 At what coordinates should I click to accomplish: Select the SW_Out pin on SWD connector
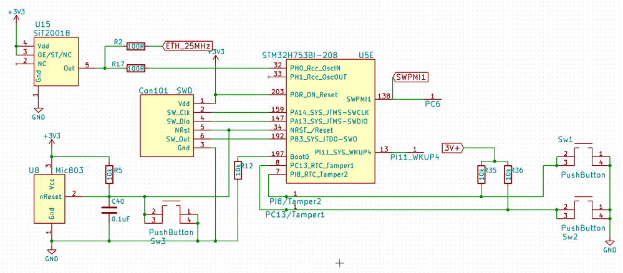coord(178,139)
